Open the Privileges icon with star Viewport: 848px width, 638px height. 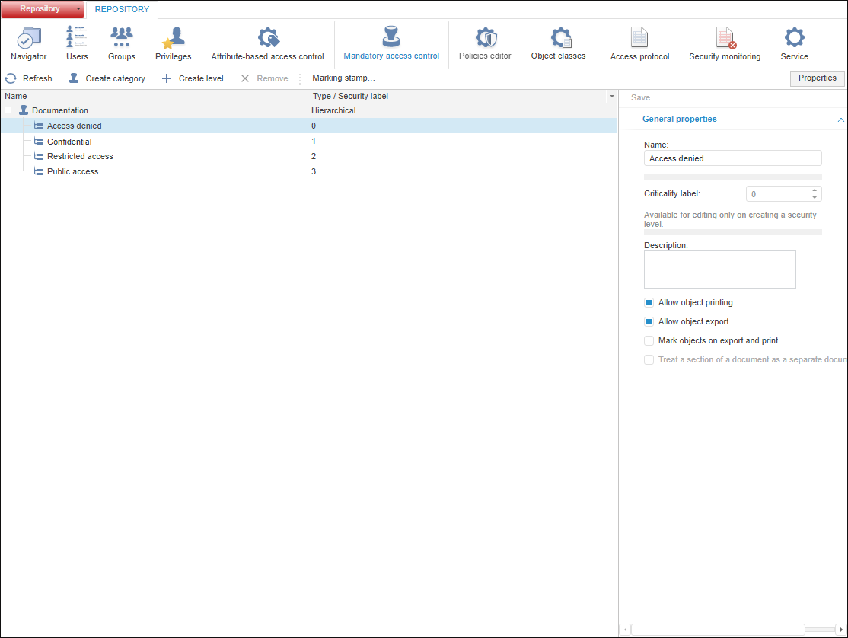click(174, 39)
